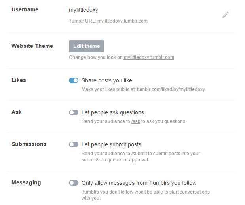Screen dimensions: 245x205
Task: Turn off the Likes sharing toggle switch
Action: point(74,80)
